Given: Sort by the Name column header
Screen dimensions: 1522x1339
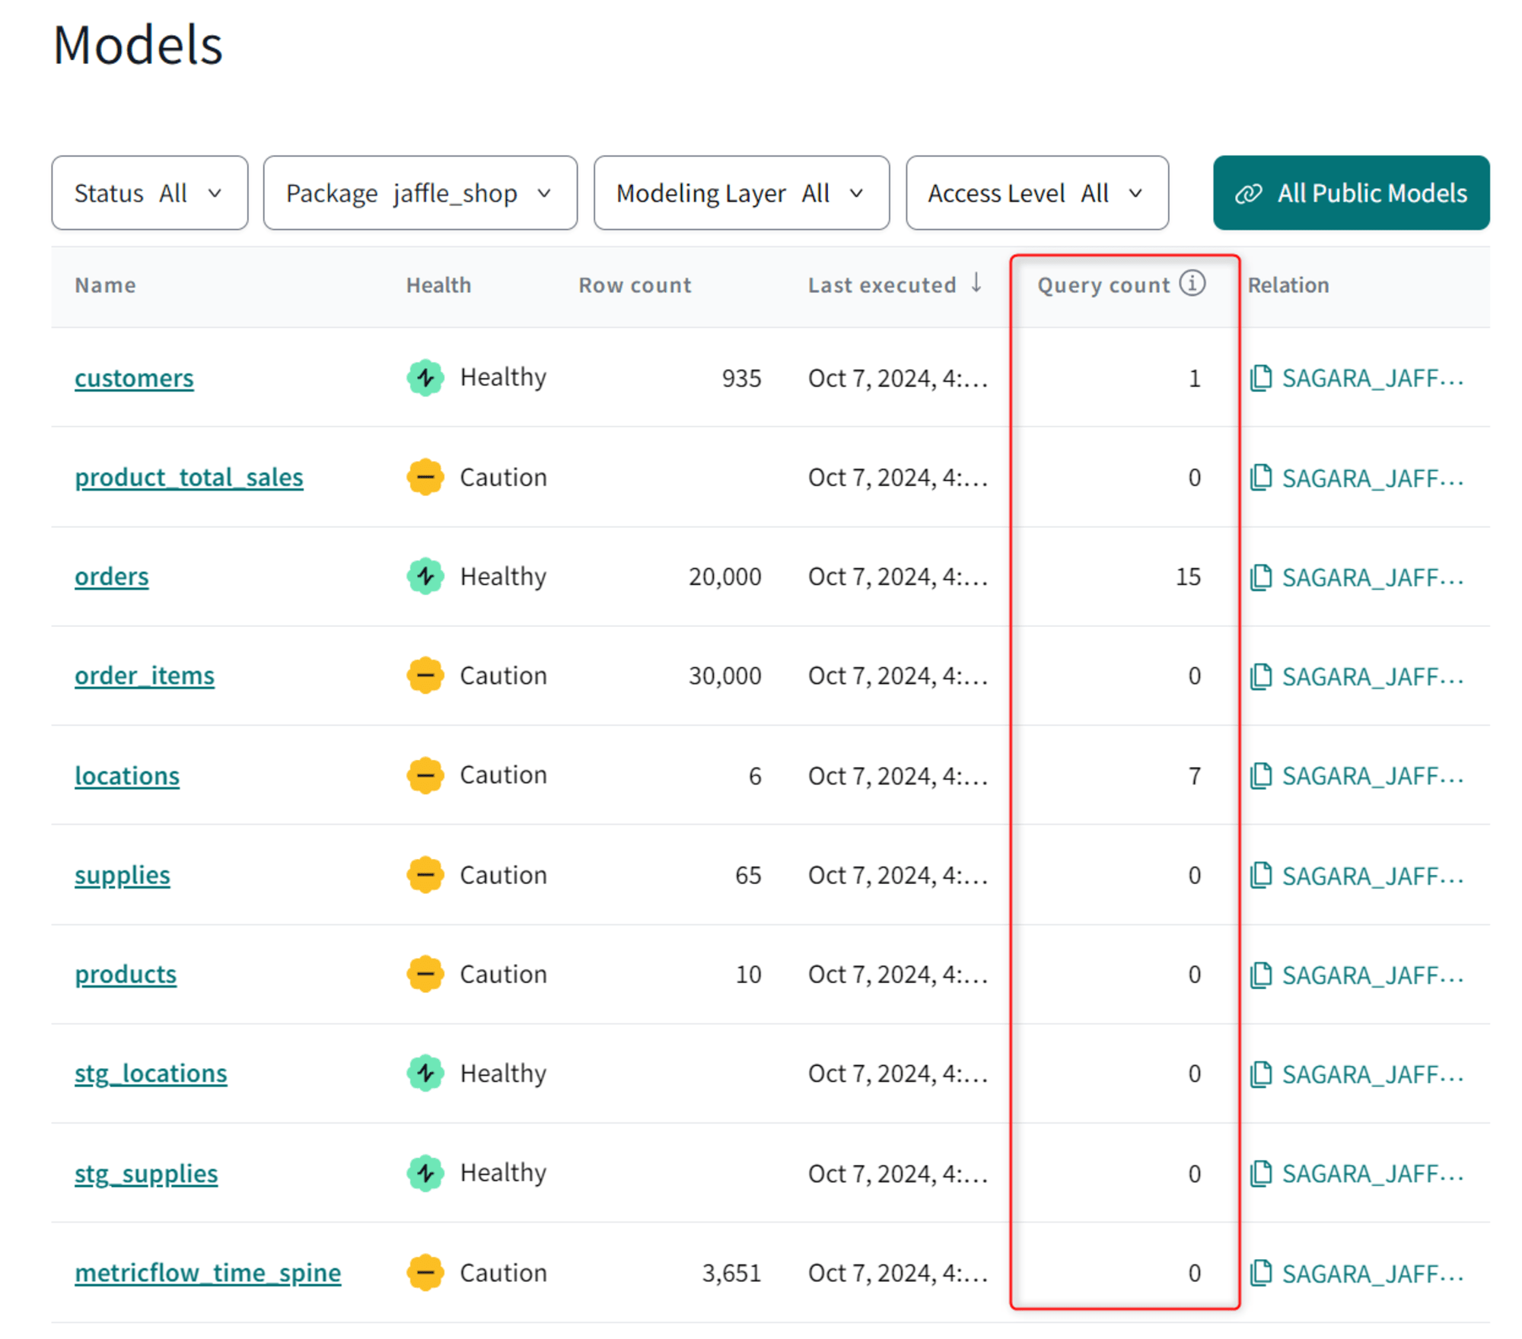Looking at the screenshot, I should point(105,285).
